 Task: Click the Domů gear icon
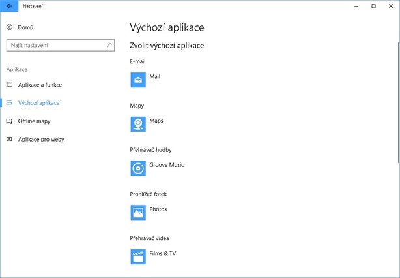9,27
